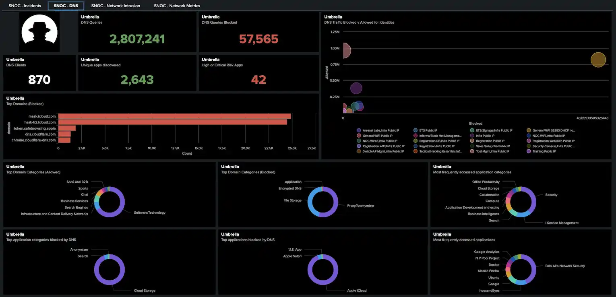Click the large gold bubble in scatter chart
Viewport: 616px width, 297px height.
(x=598, y=60)
